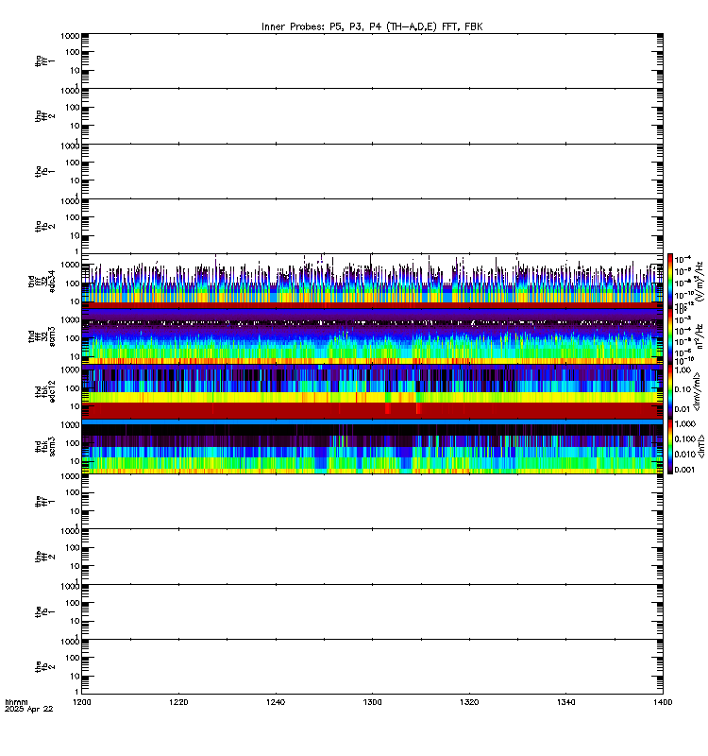The height and width of the screenshot is (756, 708).
Task: Click the 1320 time axis label
Action: click(469, 702)
